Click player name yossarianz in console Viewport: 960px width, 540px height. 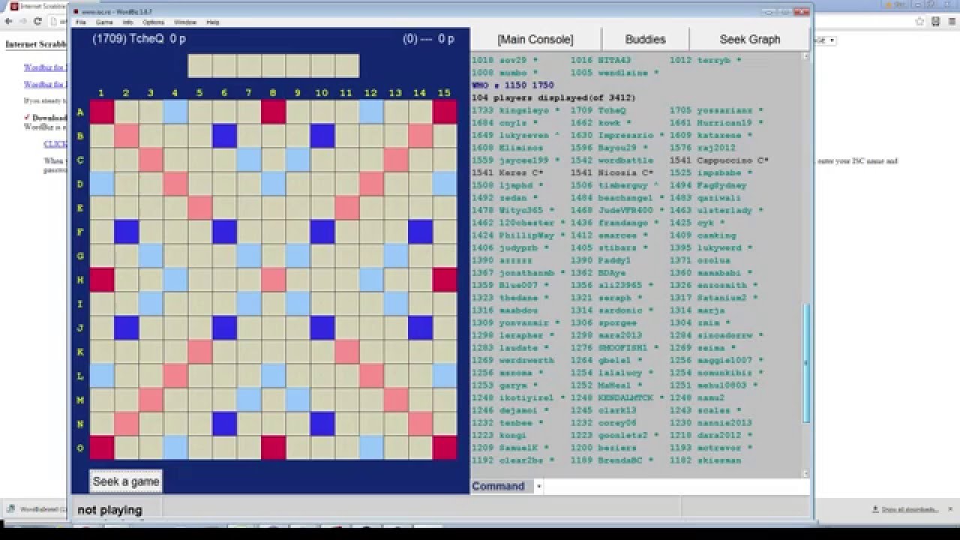click(x=726, y=110)
